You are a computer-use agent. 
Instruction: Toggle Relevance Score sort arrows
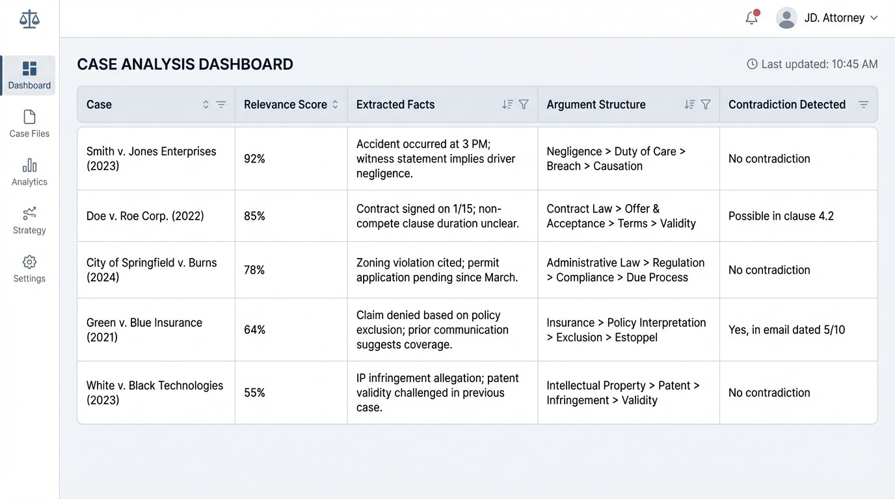[335, 105]
